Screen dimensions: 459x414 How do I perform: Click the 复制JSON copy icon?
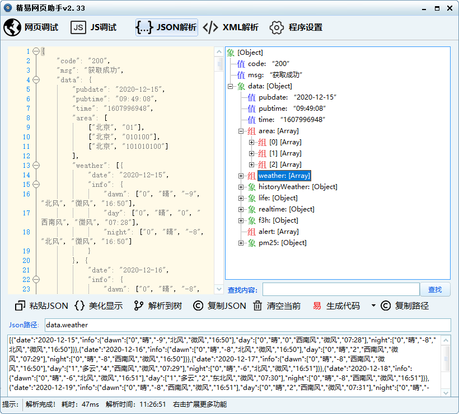pyautogui.click(x=198, y=305)
